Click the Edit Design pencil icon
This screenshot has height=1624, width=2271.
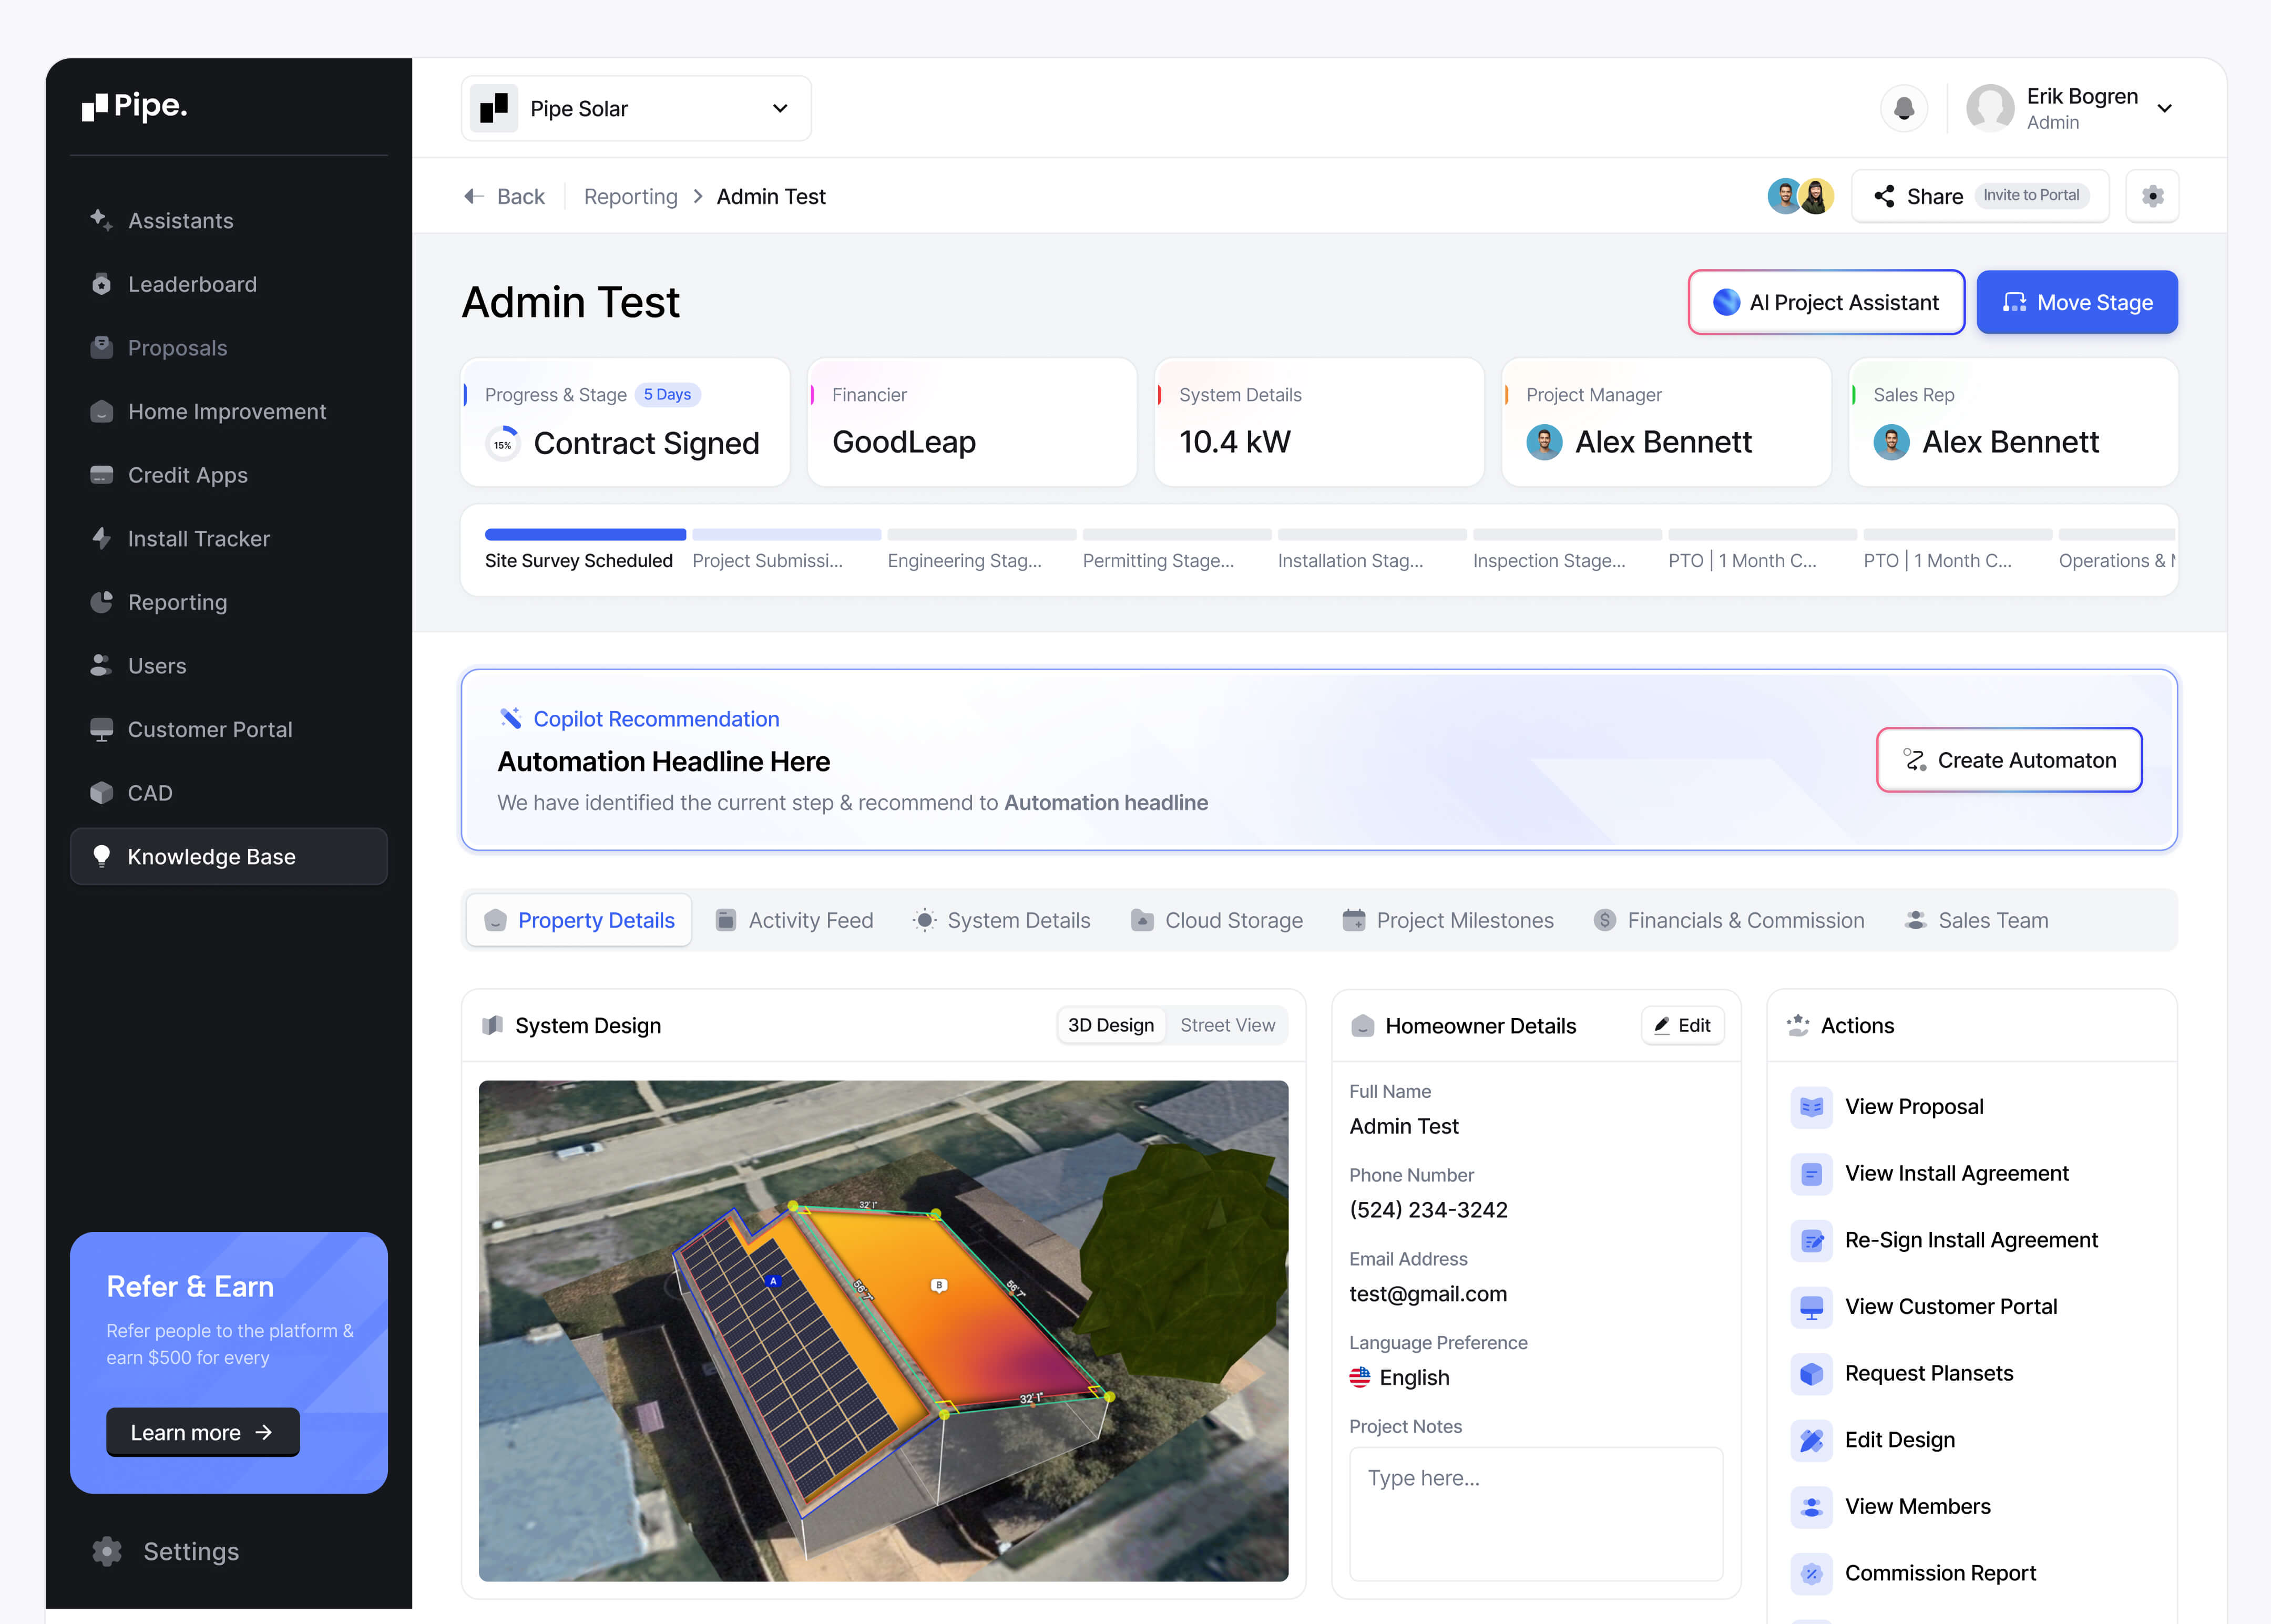pyautogui.click(x=1811, y=1440)
